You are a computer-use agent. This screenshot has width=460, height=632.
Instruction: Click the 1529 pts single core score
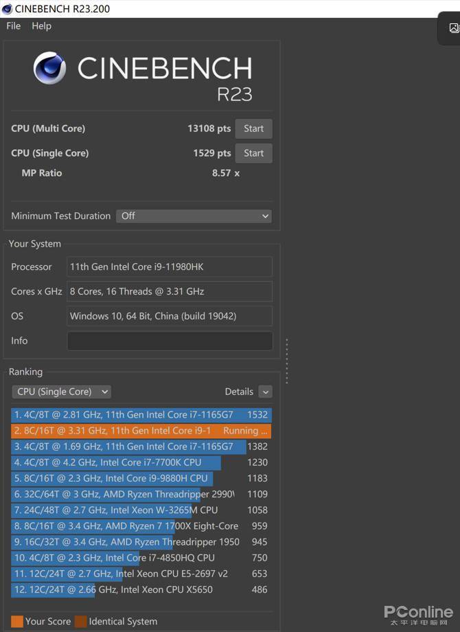pyautogui.click(x=212, y=153)
